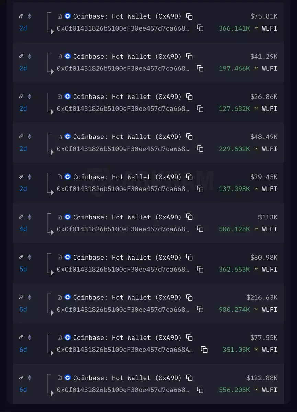Copy recipient address in 506.125K WLFI row
This screenshot has height=412, width=297.
[x=200, y=229]
